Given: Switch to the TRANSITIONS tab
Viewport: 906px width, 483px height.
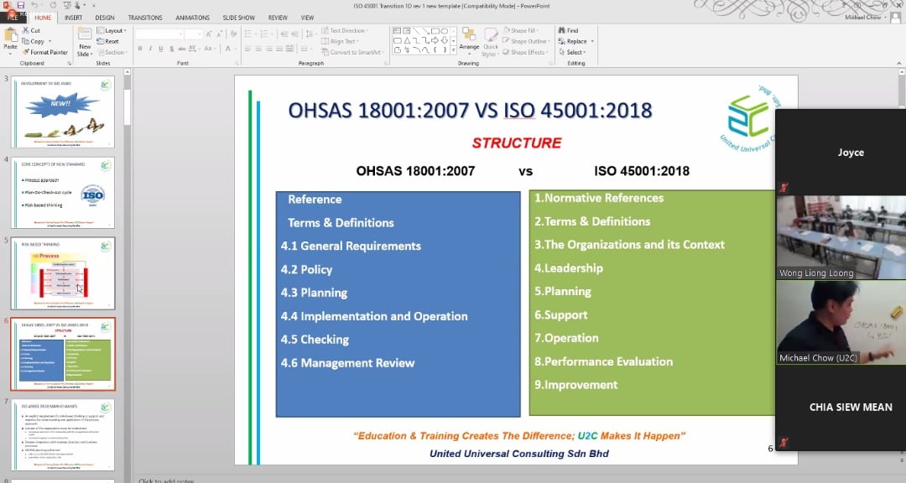Looking at the screenshot, I should pyautogui.click(x=145, y=18).
